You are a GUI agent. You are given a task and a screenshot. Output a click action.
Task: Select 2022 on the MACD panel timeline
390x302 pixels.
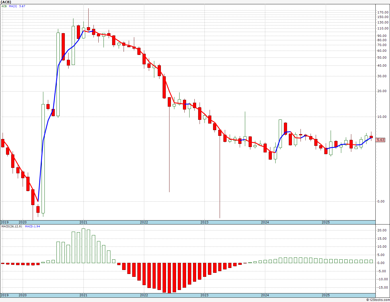tap(144, 295)
